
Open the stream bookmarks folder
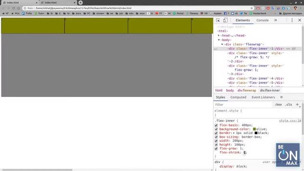pos(98,13)
